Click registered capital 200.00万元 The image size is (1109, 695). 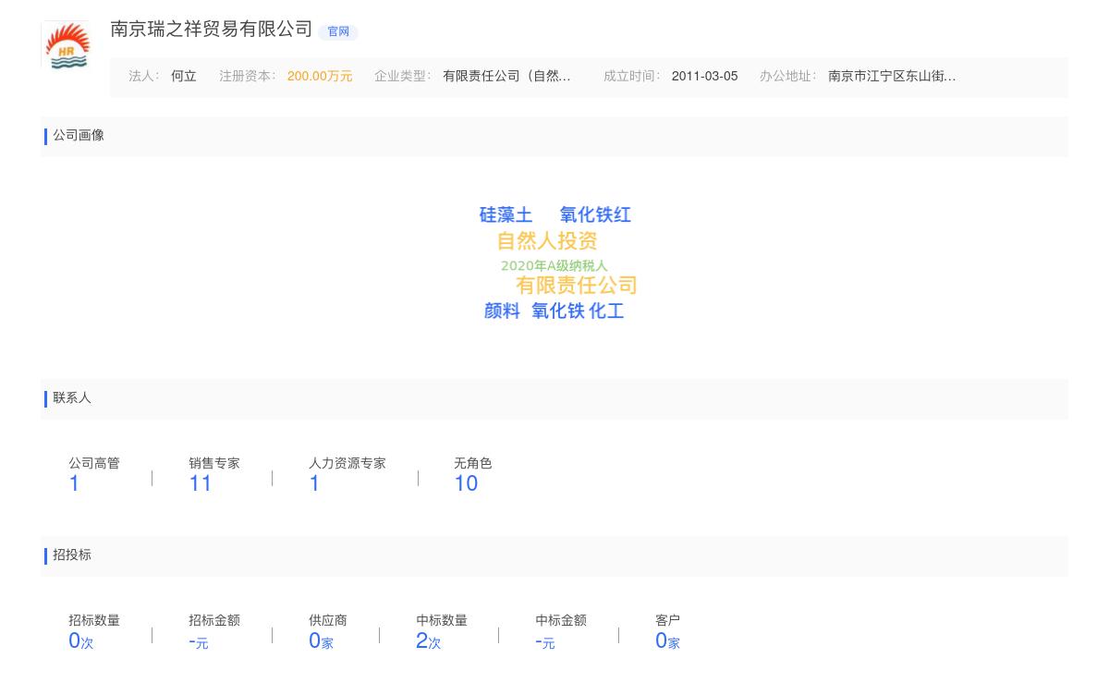[x=320, y=77]
